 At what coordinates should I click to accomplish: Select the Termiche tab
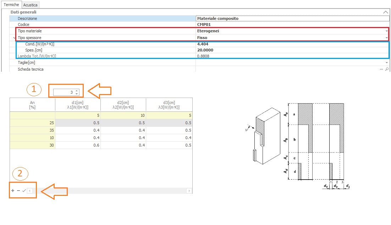click(x=11, y=5)
